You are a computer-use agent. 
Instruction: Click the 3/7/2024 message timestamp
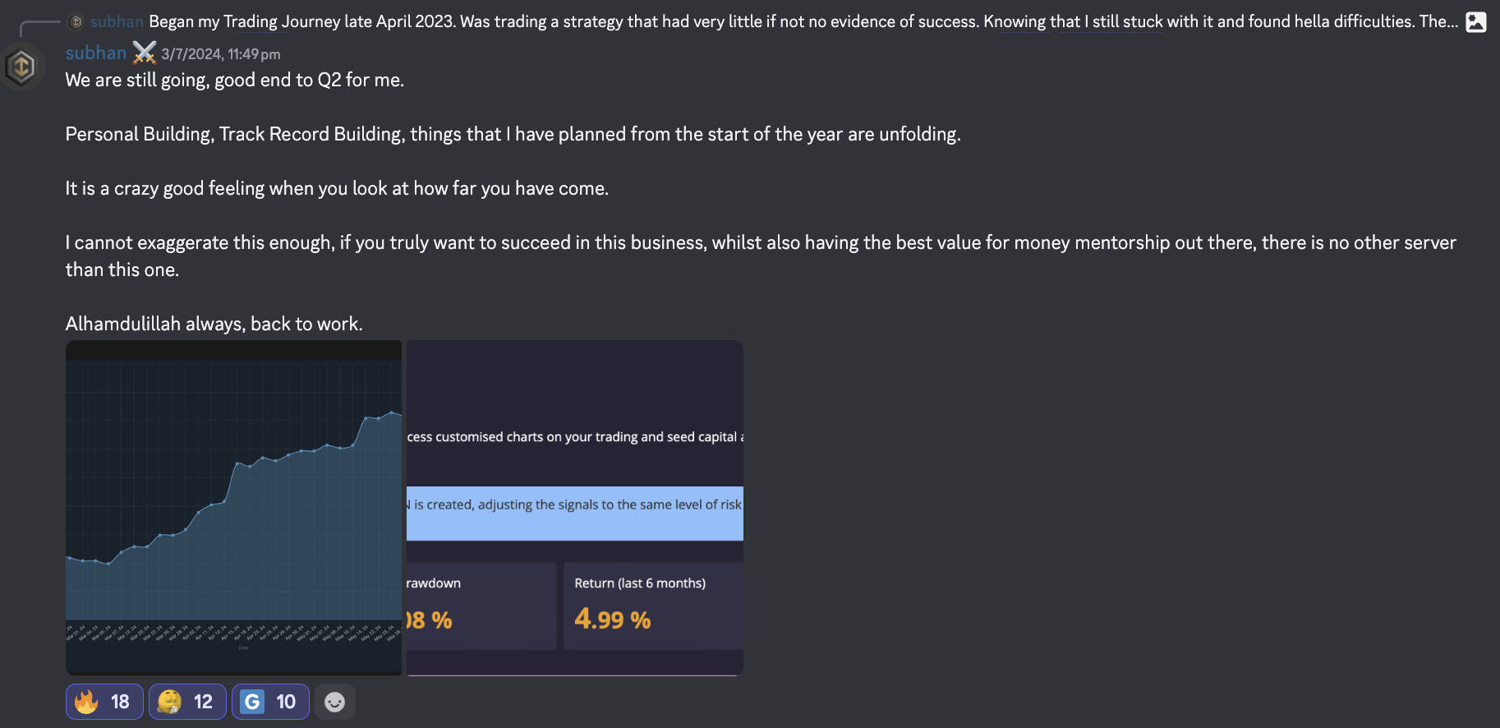point(221,54)
